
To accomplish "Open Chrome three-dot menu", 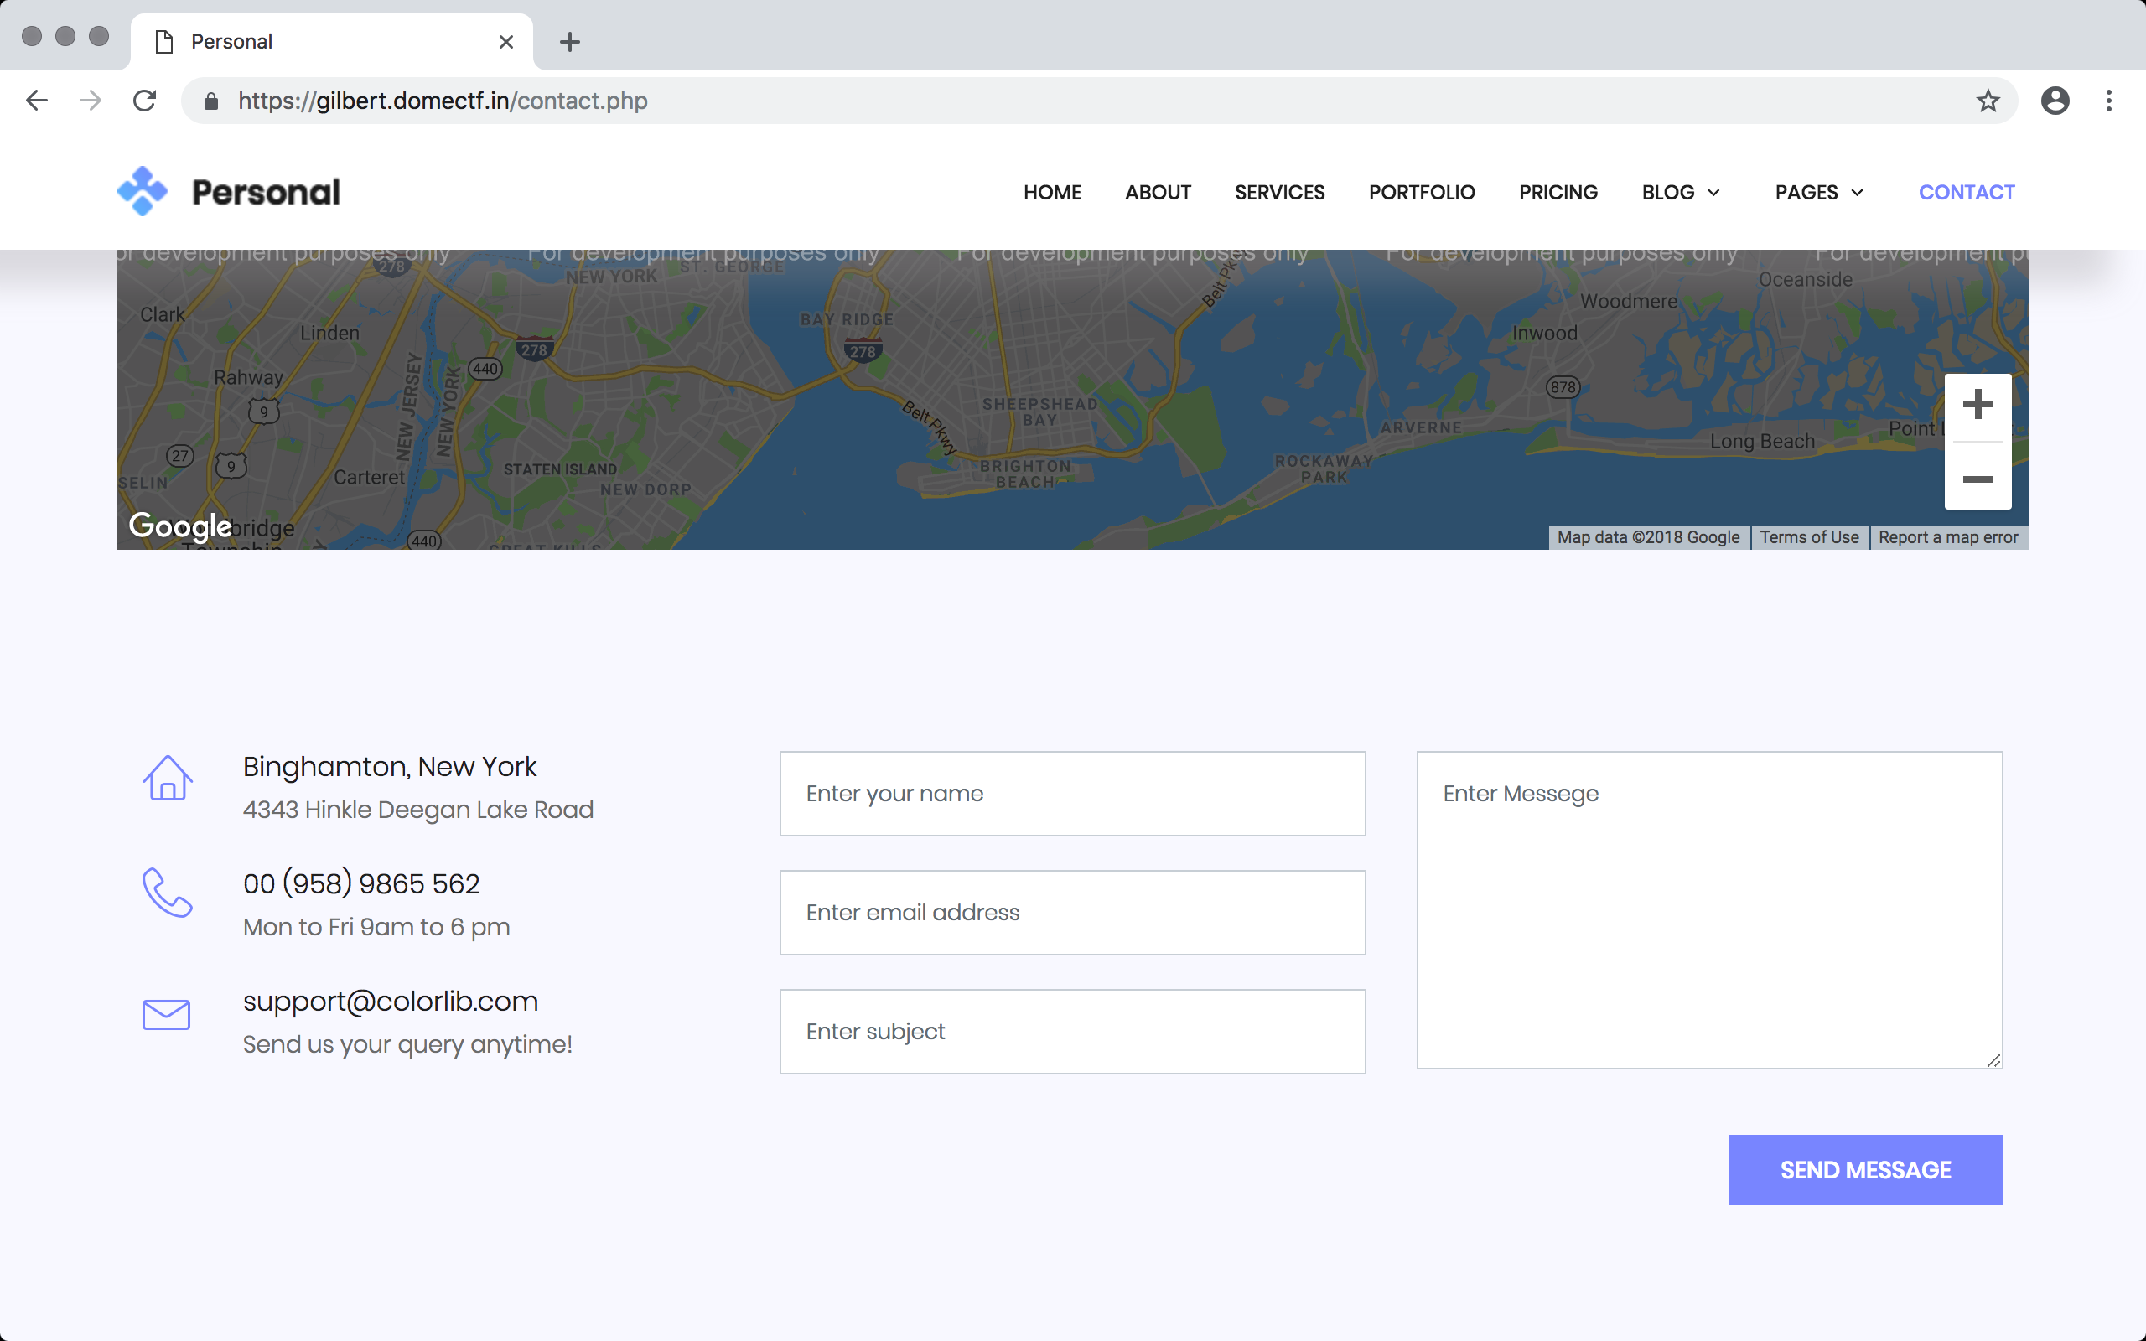I will 2109,101.
